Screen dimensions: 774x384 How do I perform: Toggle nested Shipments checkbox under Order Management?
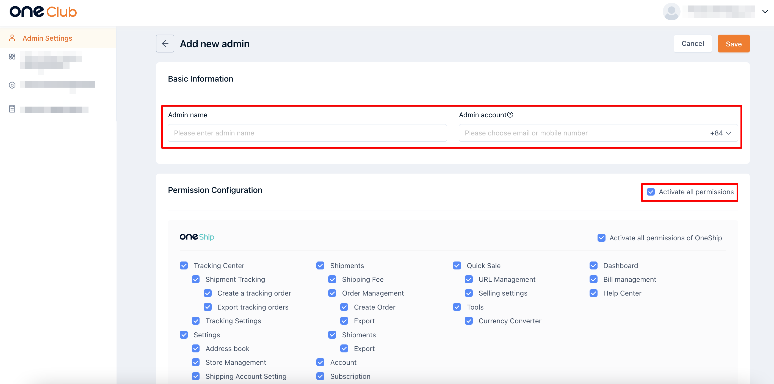pyautogui.click(x=332, y=335)
